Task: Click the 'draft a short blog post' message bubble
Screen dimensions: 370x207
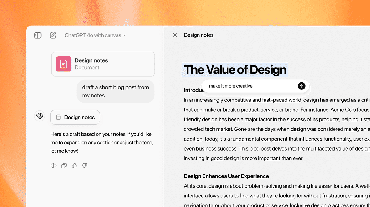Action: point(115,91)
